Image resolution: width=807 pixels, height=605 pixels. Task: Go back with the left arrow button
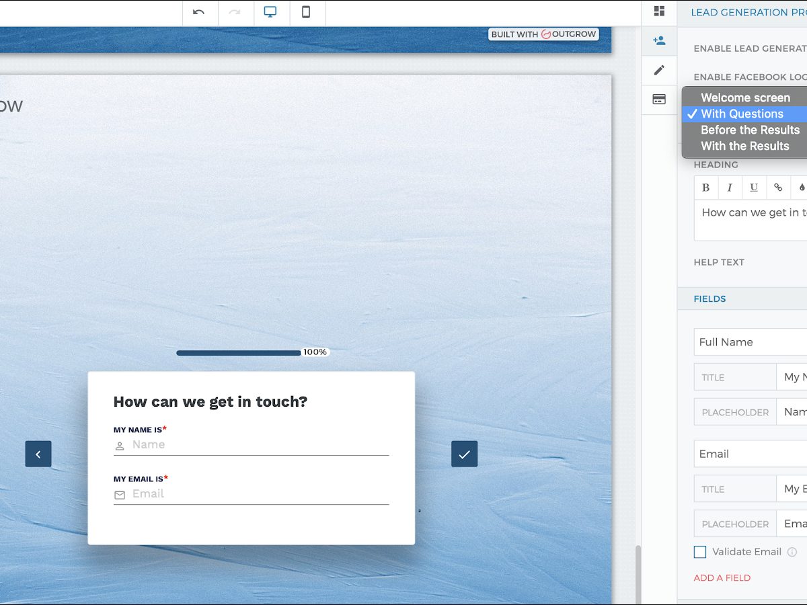click(38, 454)
